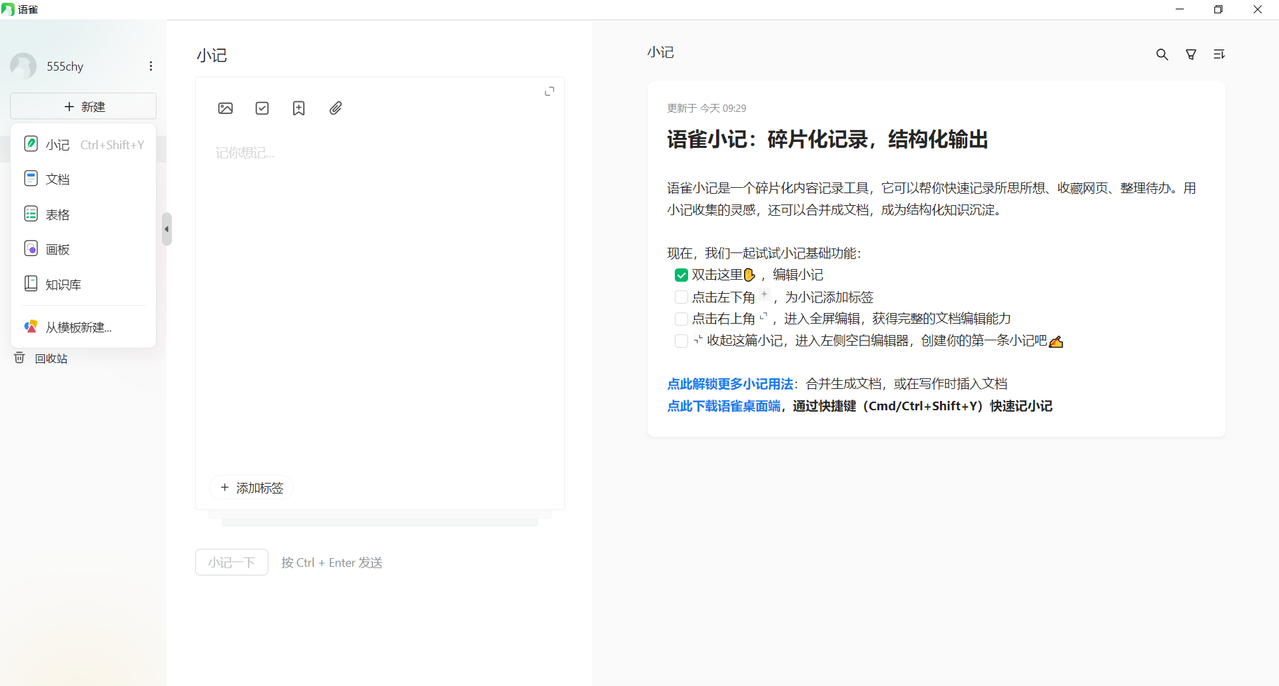Image resolution: width=1279 pixels, height=686 pixels.
Task: Click the bookmark/collect link icon
Action: 298,109
